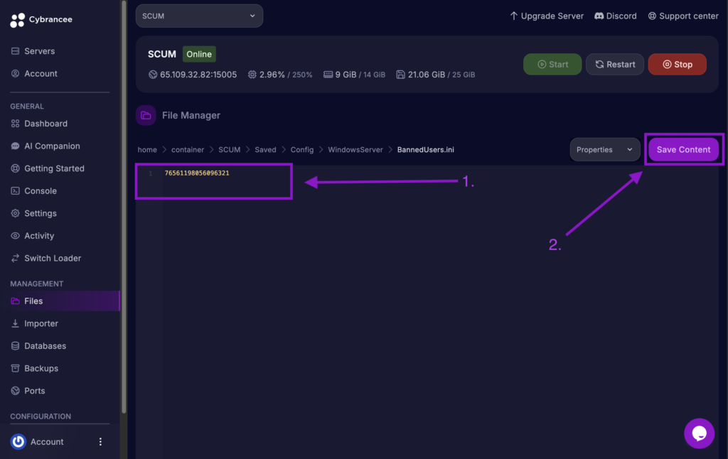728x459 pixels.
Task: Open the Ports configuration page
Action: pos(34,390)
